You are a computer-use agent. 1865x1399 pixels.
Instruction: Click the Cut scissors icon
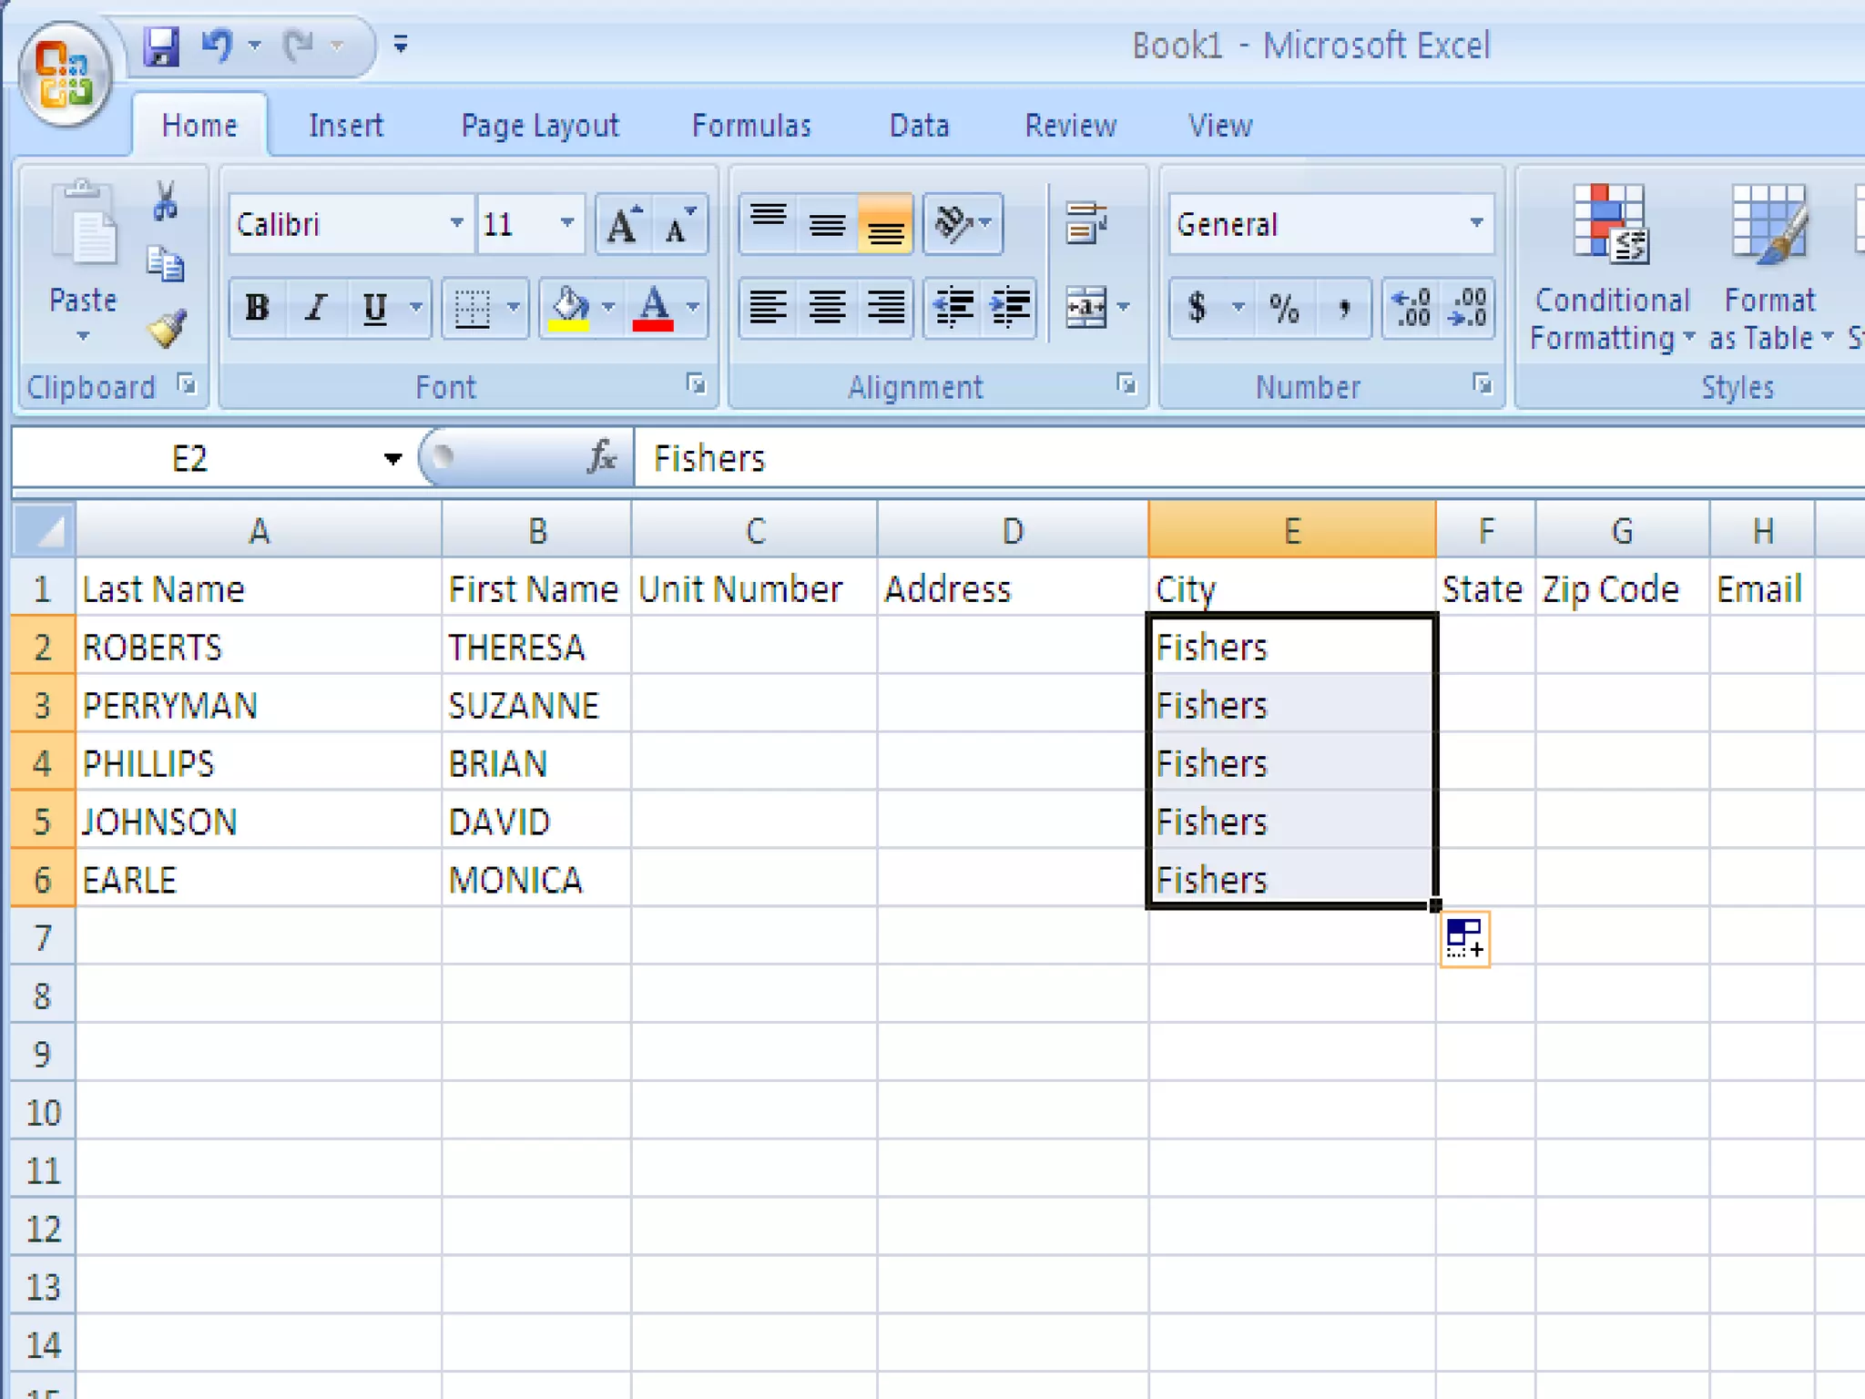165,201
